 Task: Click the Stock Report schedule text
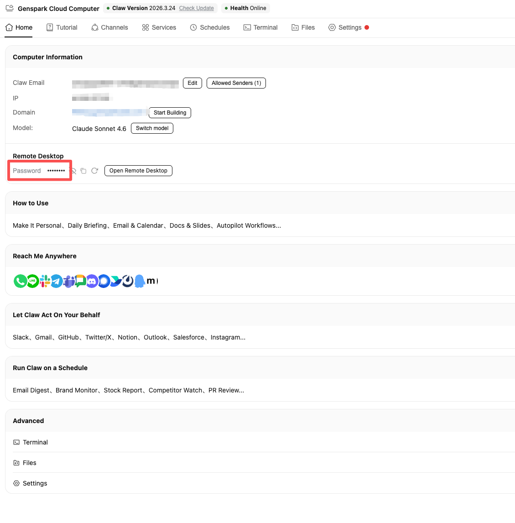pos(123,390)
